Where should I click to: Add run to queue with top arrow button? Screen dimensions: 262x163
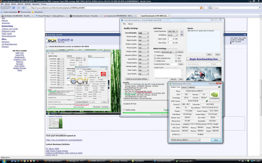pyautogui.click(x=182, y=32)
